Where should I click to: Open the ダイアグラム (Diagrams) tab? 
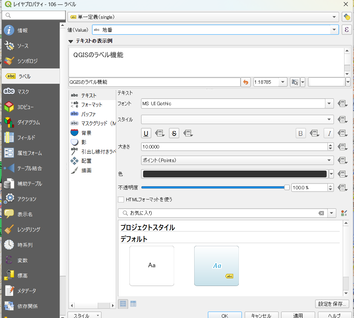[31, 122]
